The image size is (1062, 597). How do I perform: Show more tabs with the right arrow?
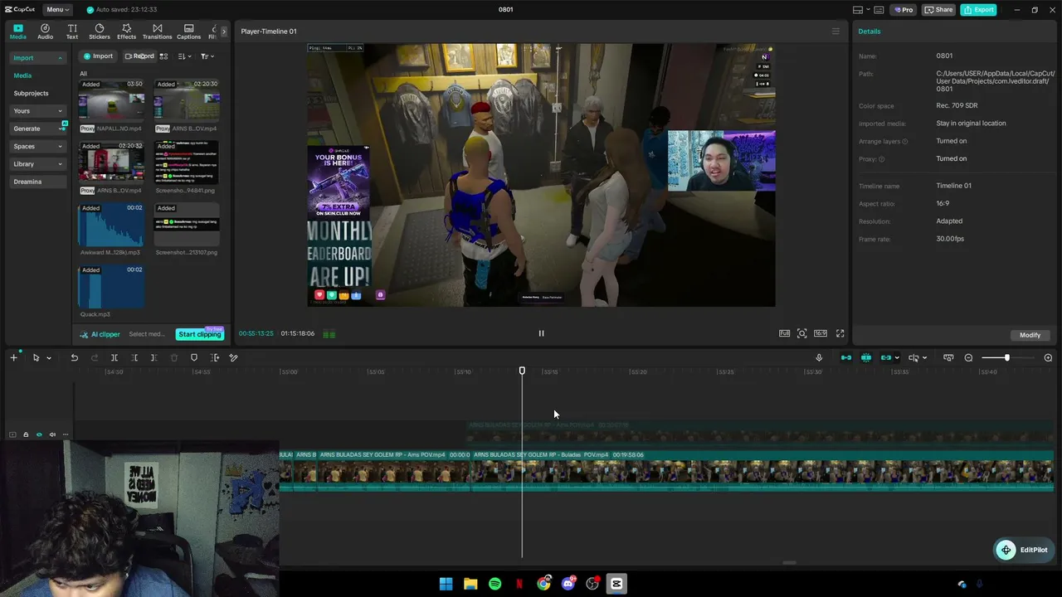[x=223, y=32]
